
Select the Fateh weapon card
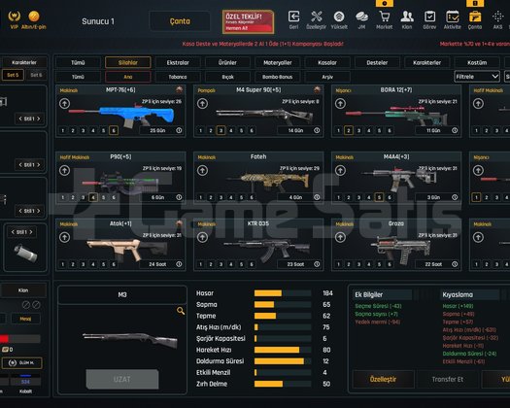258,178
